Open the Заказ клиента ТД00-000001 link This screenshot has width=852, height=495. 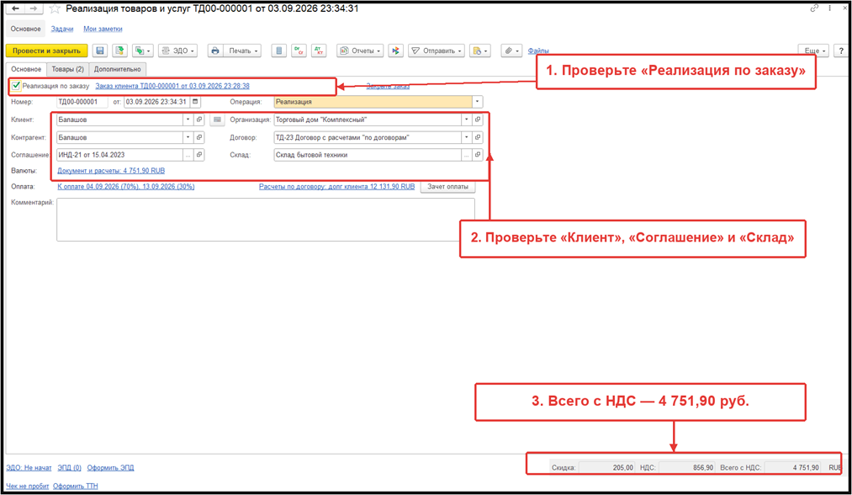pos(172,86)
